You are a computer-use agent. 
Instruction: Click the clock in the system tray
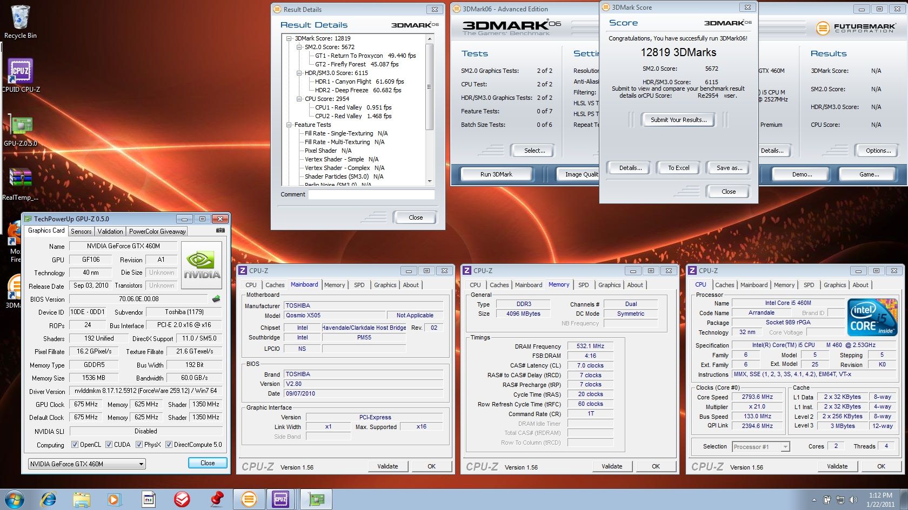(x=880, y=500)
